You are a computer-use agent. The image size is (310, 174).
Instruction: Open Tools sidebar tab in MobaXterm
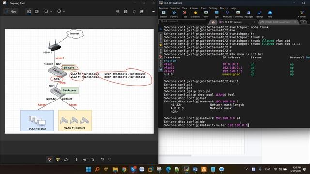pyautogui.click(x=161, y=54)
